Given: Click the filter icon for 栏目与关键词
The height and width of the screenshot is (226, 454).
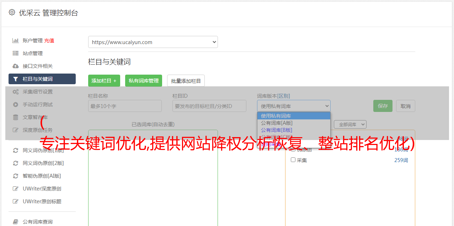Looking at the screenshot, I should click(x=16, y=79).
